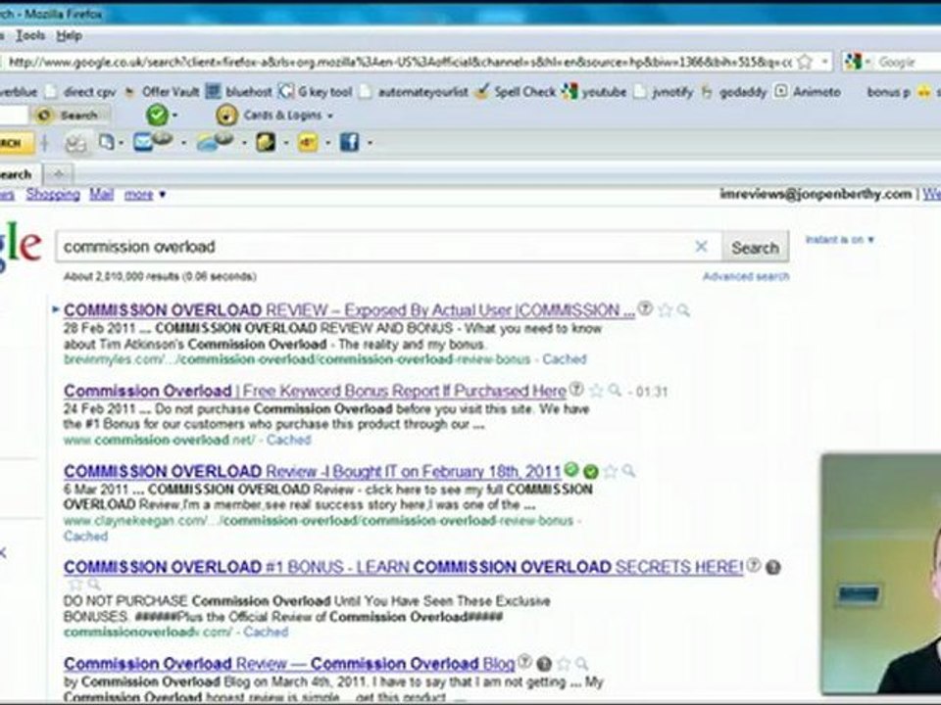Expand the green checkmark dropdown arrow

tap(174, 116)
